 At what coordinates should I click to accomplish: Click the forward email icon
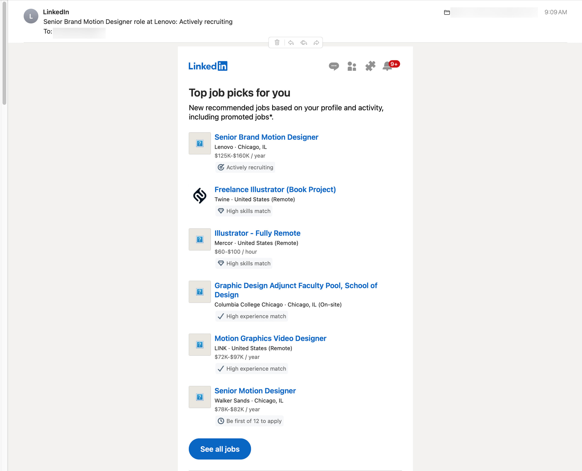pos(316,42)
